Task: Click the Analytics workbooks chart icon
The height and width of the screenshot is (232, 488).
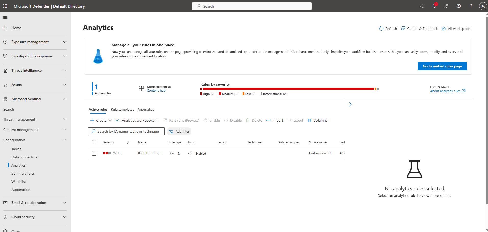Action: coord(118,120)
